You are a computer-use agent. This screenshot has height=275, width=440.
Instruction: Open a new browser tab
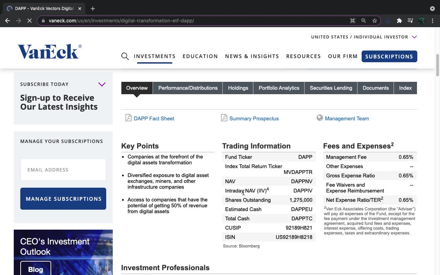tap(93, 9)
